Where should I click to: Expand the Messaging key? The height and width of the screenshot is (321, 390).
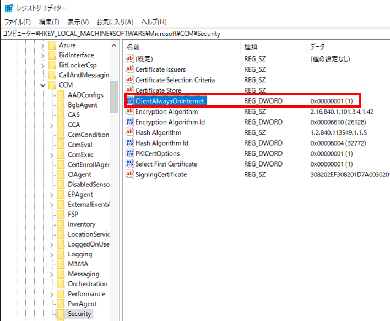(52, 275)
